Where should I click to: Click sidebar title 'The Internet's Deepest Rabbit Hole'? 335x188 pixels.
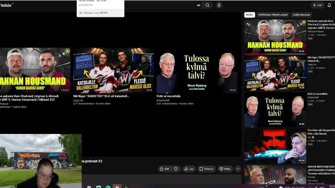click(321, 132)
